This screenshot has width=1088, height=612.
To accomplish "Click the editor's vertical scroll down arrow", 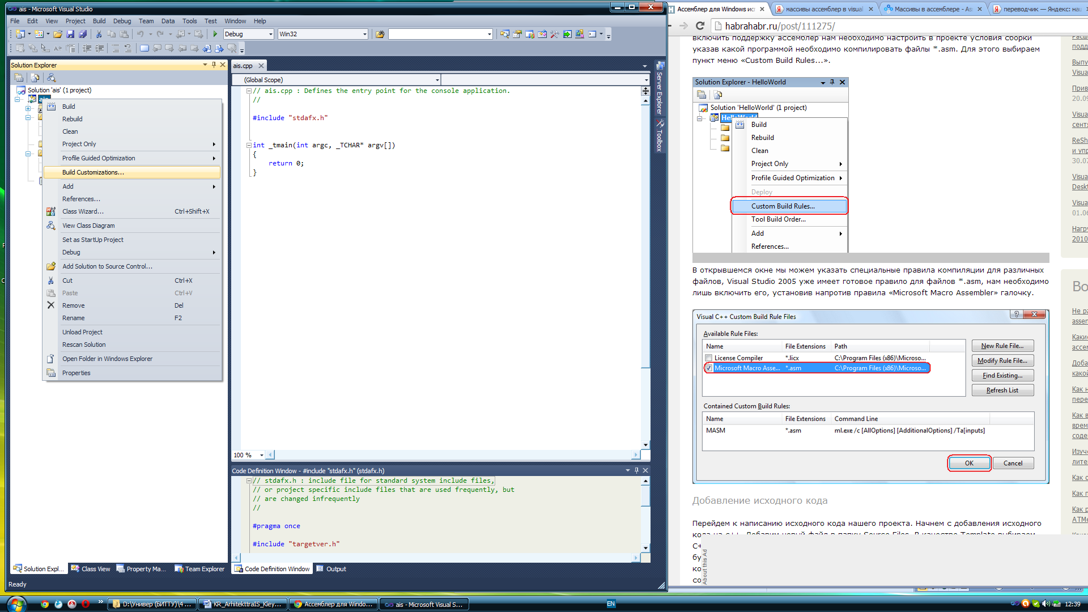I will [x=645, y=445].
